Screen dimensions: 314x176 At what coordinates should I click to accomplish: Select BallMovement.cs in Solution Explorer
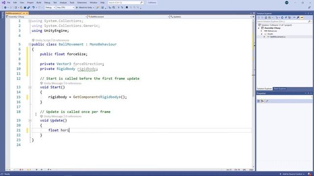(x=278, y=37)
